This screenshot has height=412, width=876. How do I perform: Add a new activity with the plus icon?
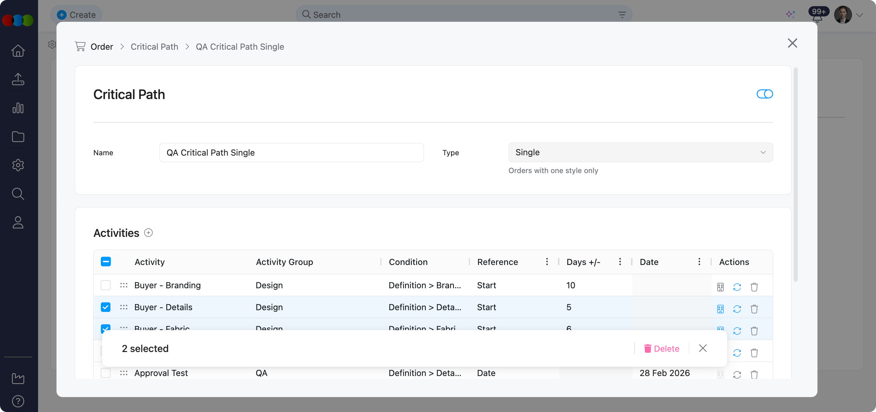tap(149, 232)
